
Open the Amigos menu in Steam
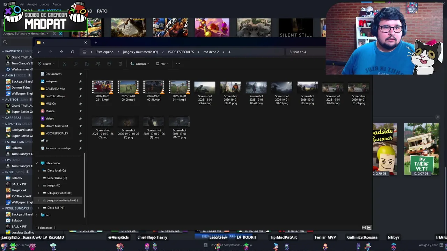[x=32, y=4]
